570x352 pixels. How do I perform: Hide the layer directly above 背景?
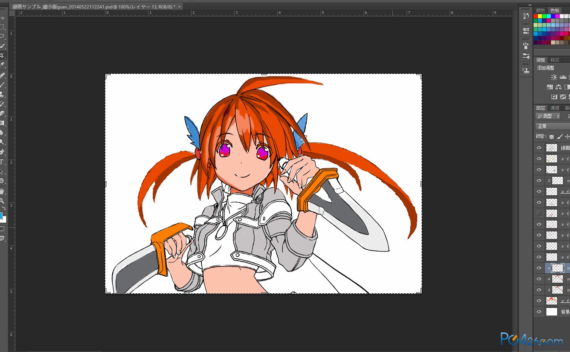click(x=539, y=301)
